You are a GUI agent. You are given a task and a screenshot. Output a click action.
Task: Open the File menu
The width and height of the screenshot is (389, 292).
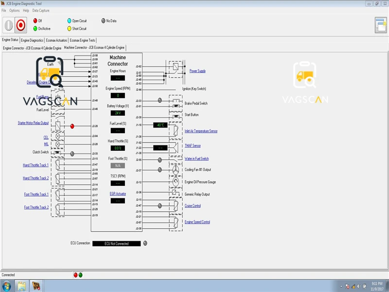coord(4,10)
